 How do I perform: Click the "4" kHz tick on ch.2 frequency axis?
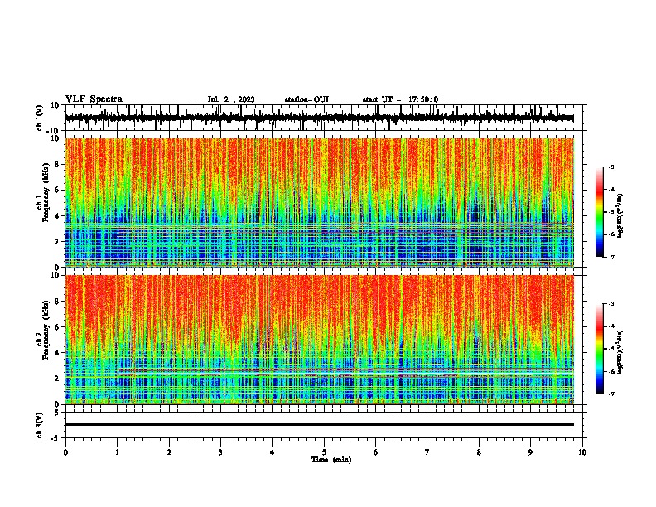pos(58,353)
